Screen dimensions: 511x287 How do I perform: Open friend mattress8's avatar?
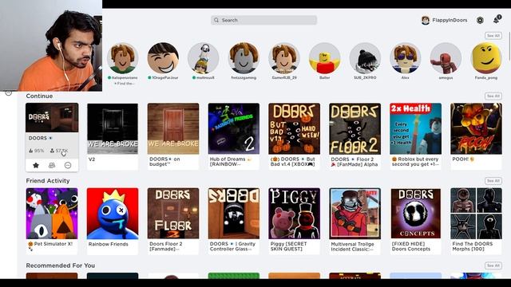pos(204,58)
